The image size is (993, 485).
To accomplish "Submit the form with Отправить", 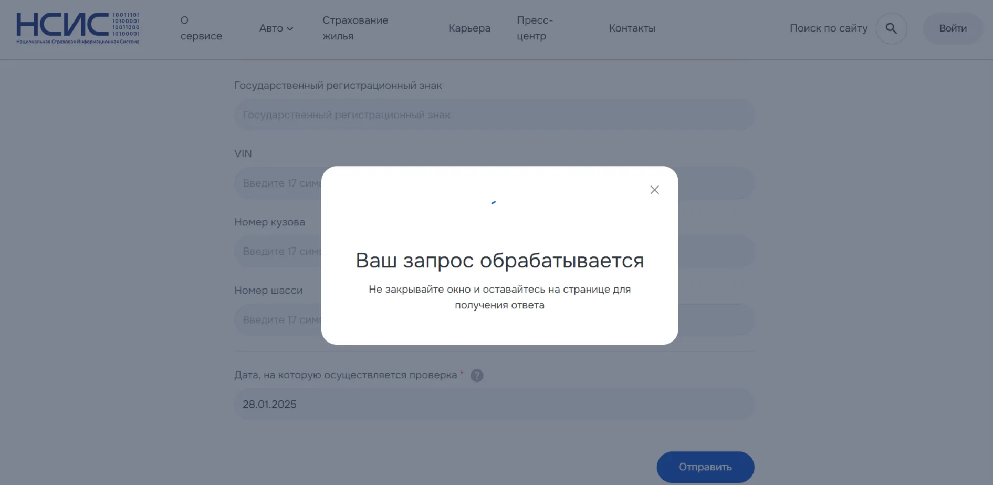I will 705,467.
